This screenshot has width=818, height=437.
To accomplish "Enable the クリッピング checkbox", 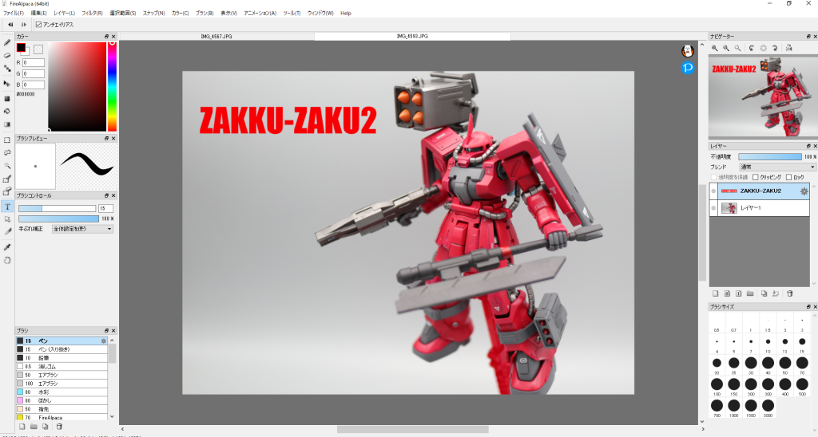I will click(756, 177).
